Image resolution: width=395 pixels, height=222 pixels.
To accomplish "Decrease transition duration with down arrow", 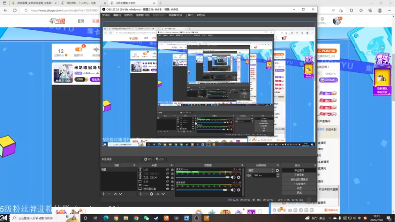I will pyautogui.click(x=278, y=176).
